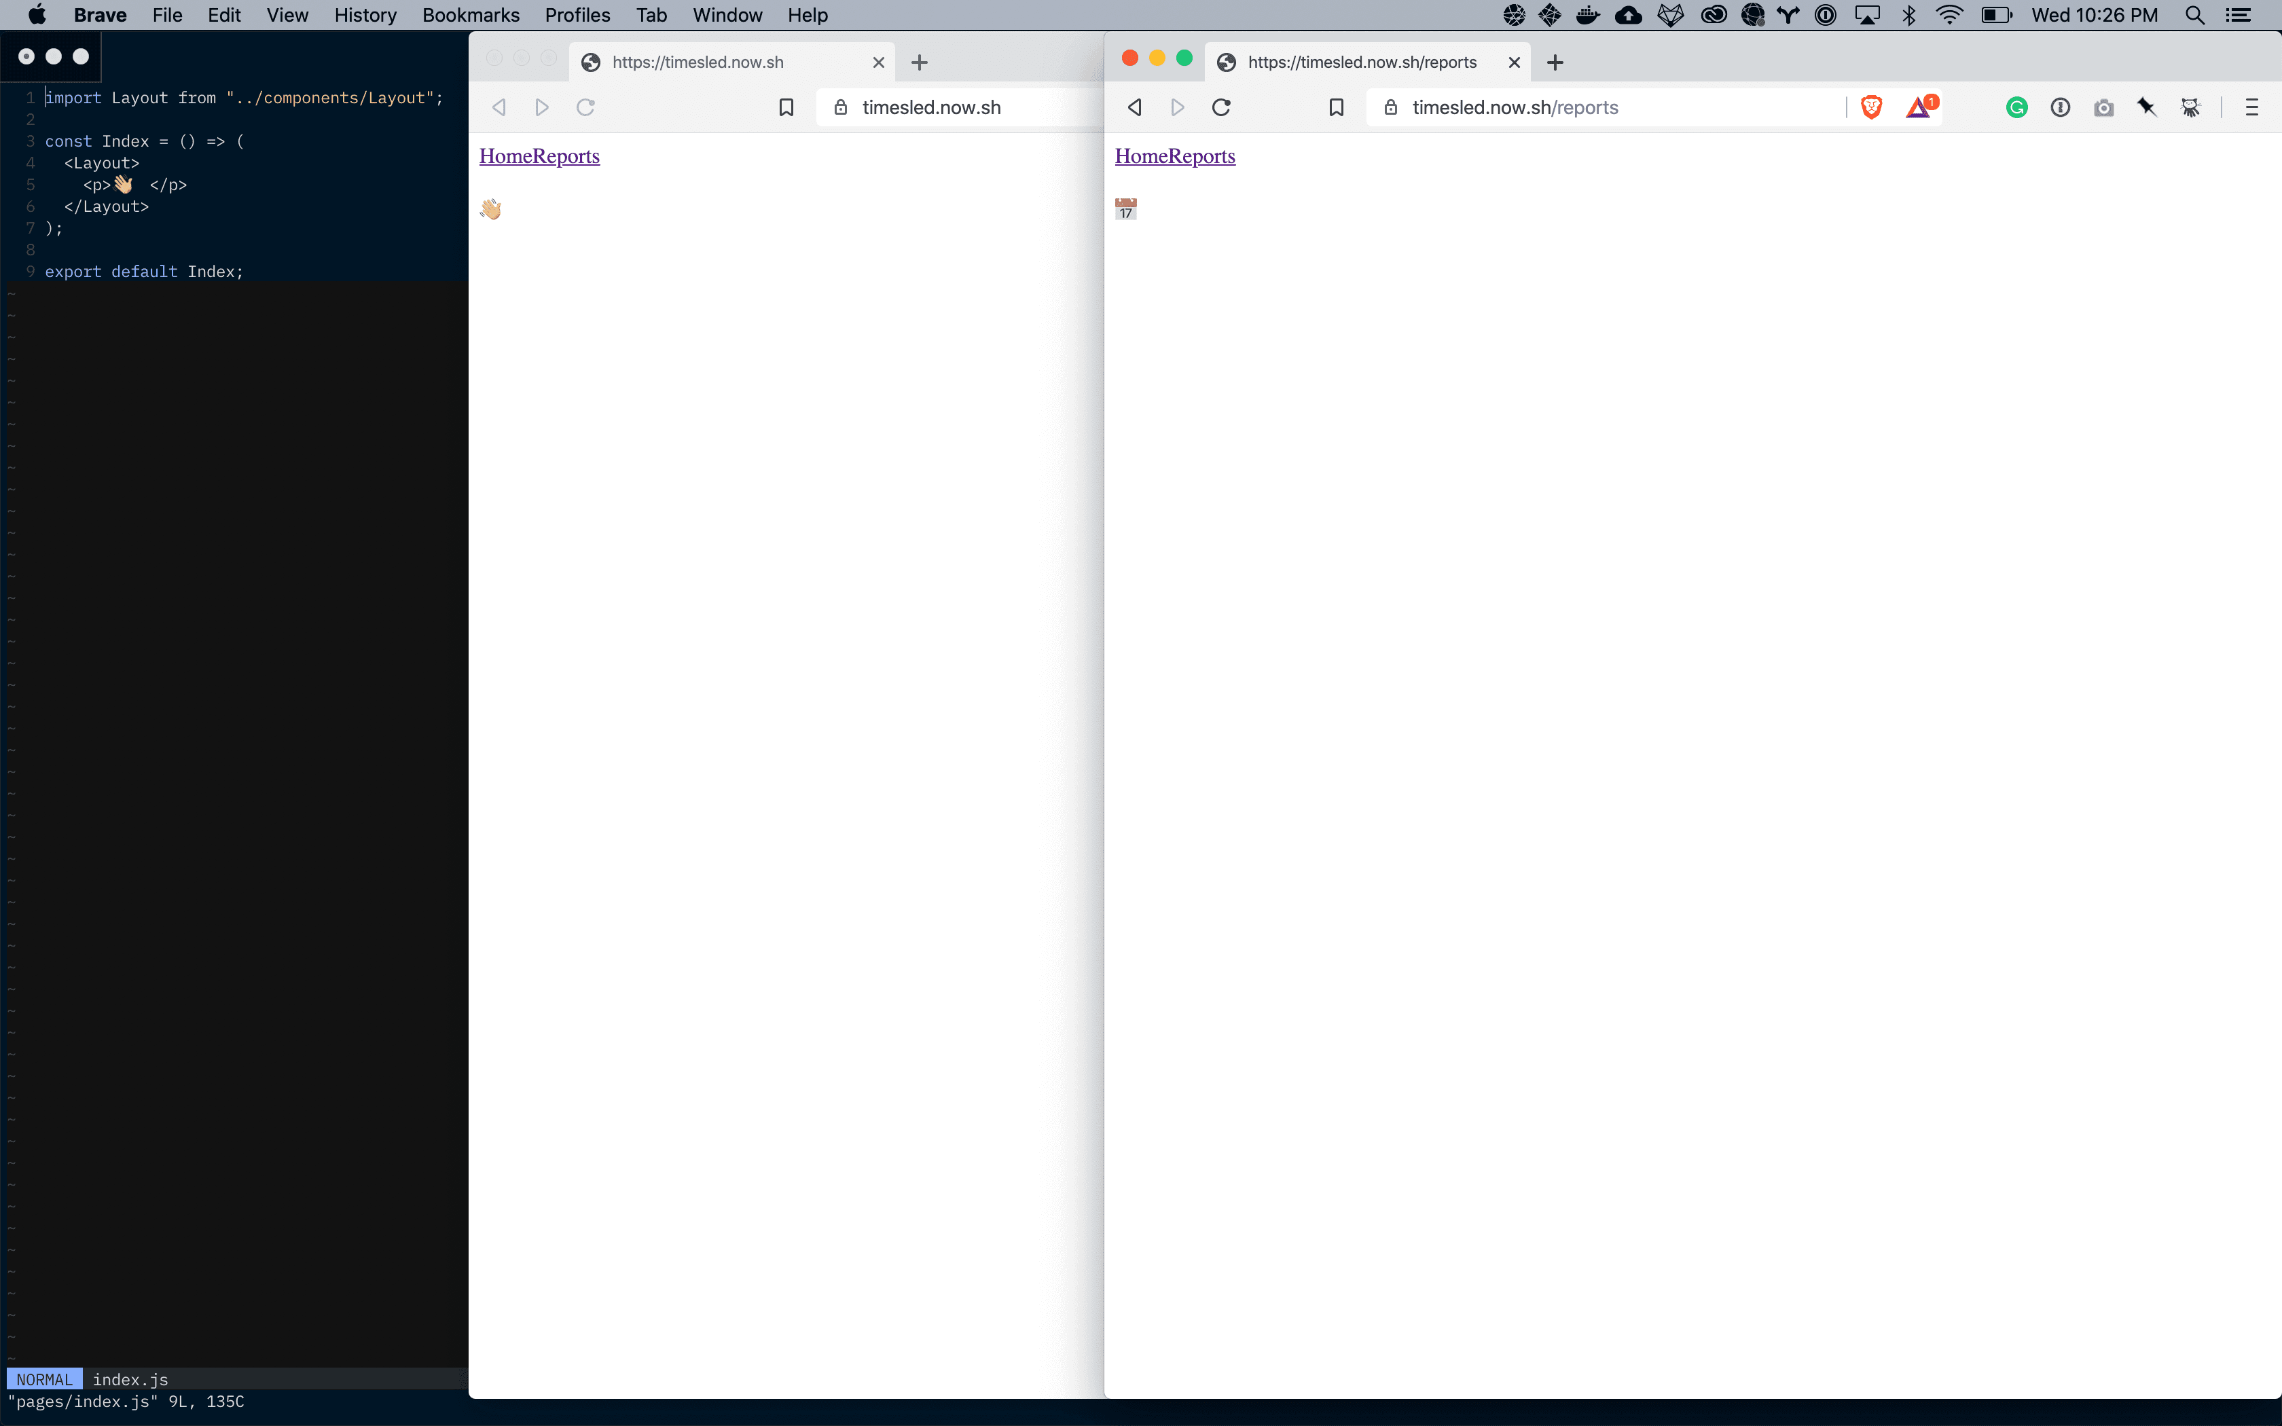The image size is (2282, 1426).
Task: Open Spotlight search in menu bar
Action: pyautogui.click(x=2193, y=15)
